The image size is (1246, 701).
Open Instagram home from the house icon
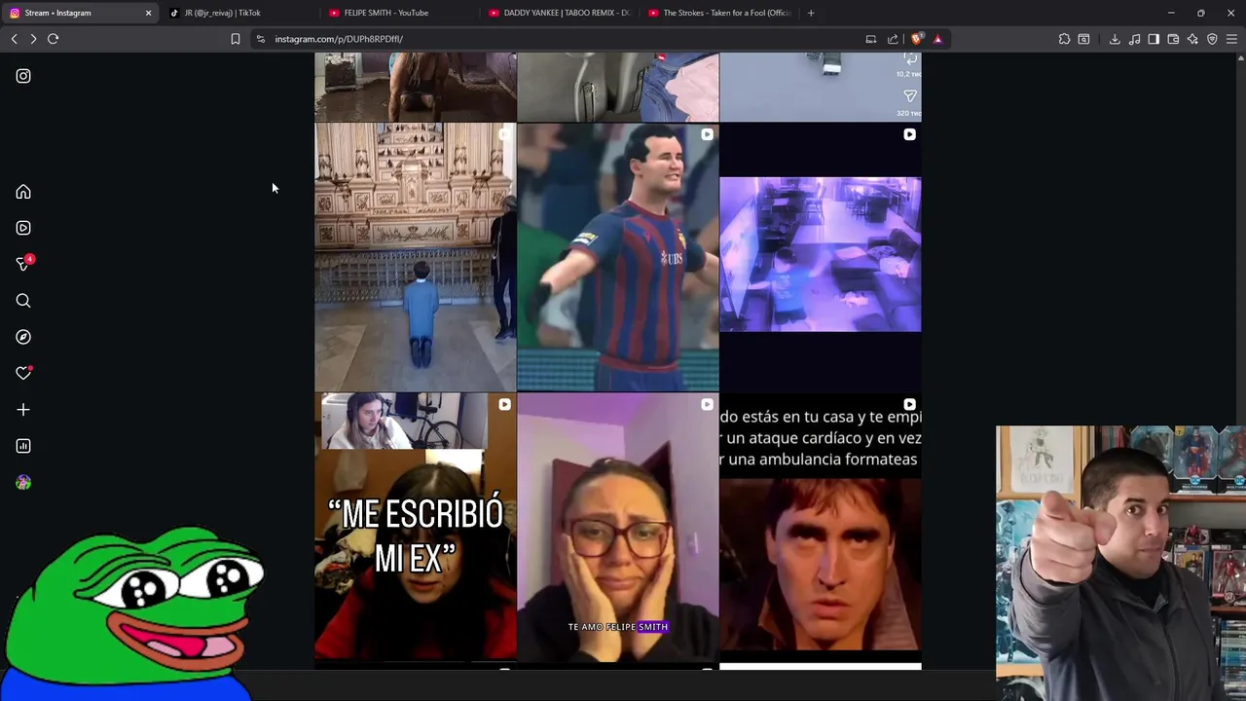click(23, 192)
